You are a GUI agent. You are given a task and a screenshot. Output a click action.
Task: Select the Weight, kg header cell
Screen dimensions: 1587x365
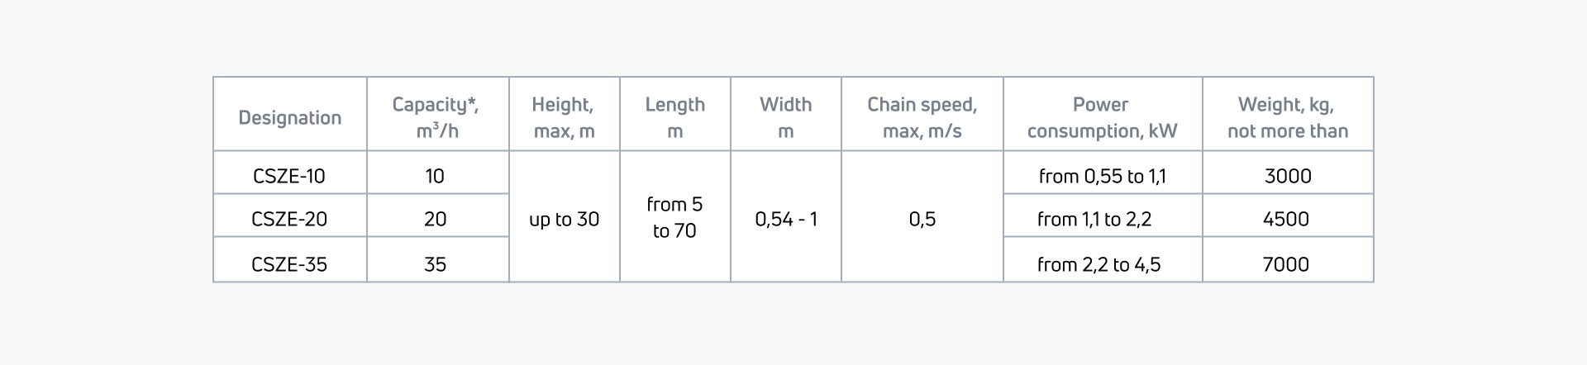pyautogui.click(x=1287, y=117)
